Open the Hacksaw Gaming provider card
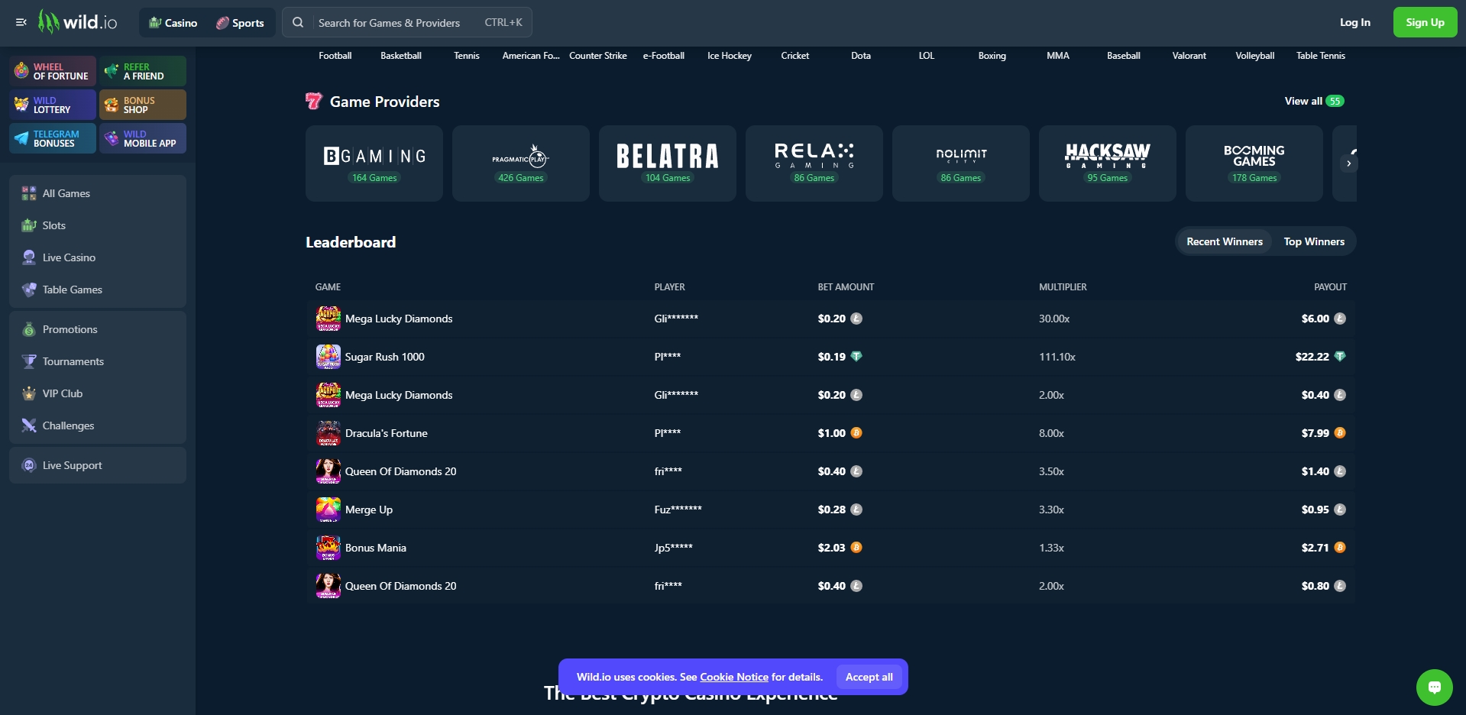1466x715 pixels. [x=1108, y=163]
